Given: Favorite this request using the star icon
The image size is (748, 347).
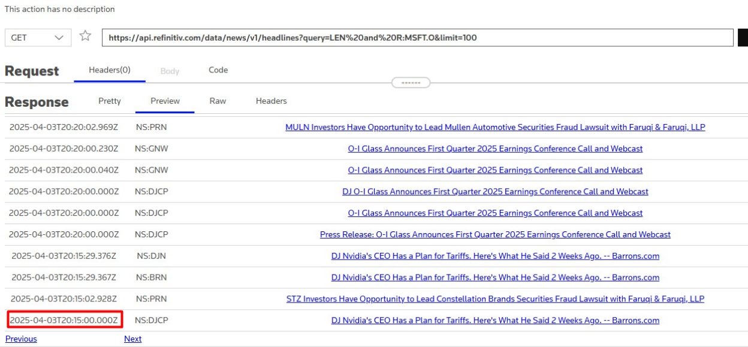Looking at the screenshot, I should click(85, 37).
